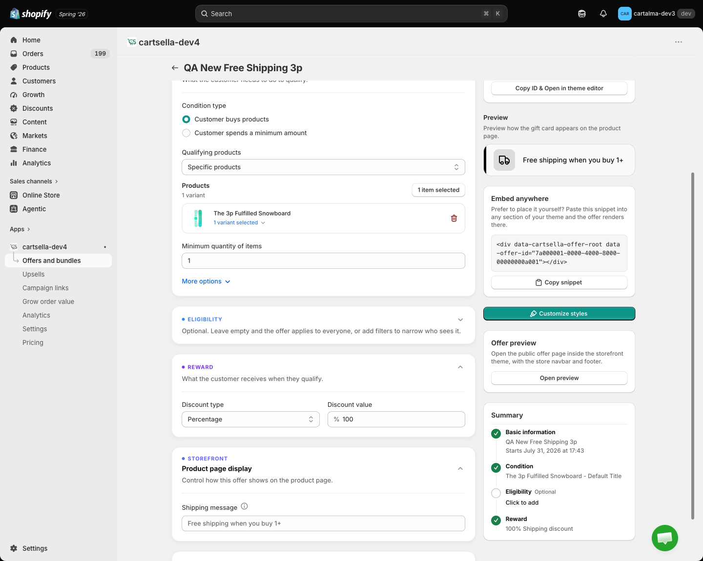This screenshot has height=561, width=703.
Task: Expand More options
Action: coord(206,281)
